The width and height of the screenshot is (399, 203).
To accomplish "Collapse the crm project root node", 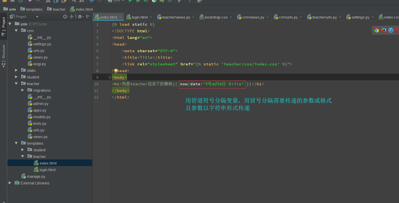I will pyautogui.click(x=10, y=24).
